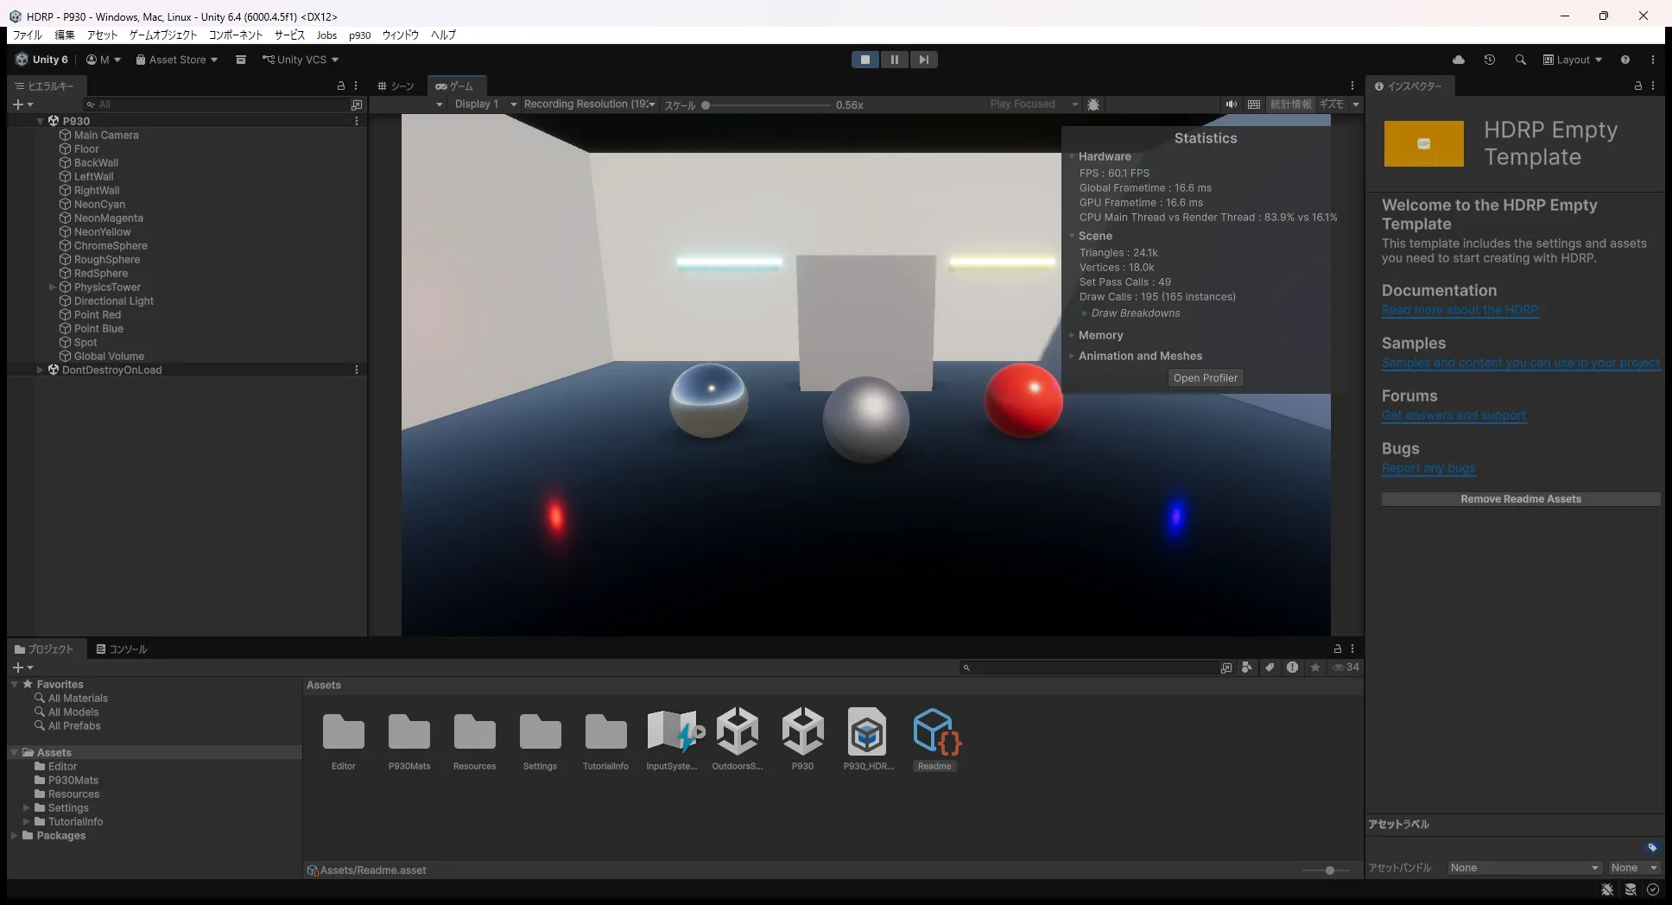Select the P930Mats folder icon in Assets grid
1672x905 pixels.
409,732
